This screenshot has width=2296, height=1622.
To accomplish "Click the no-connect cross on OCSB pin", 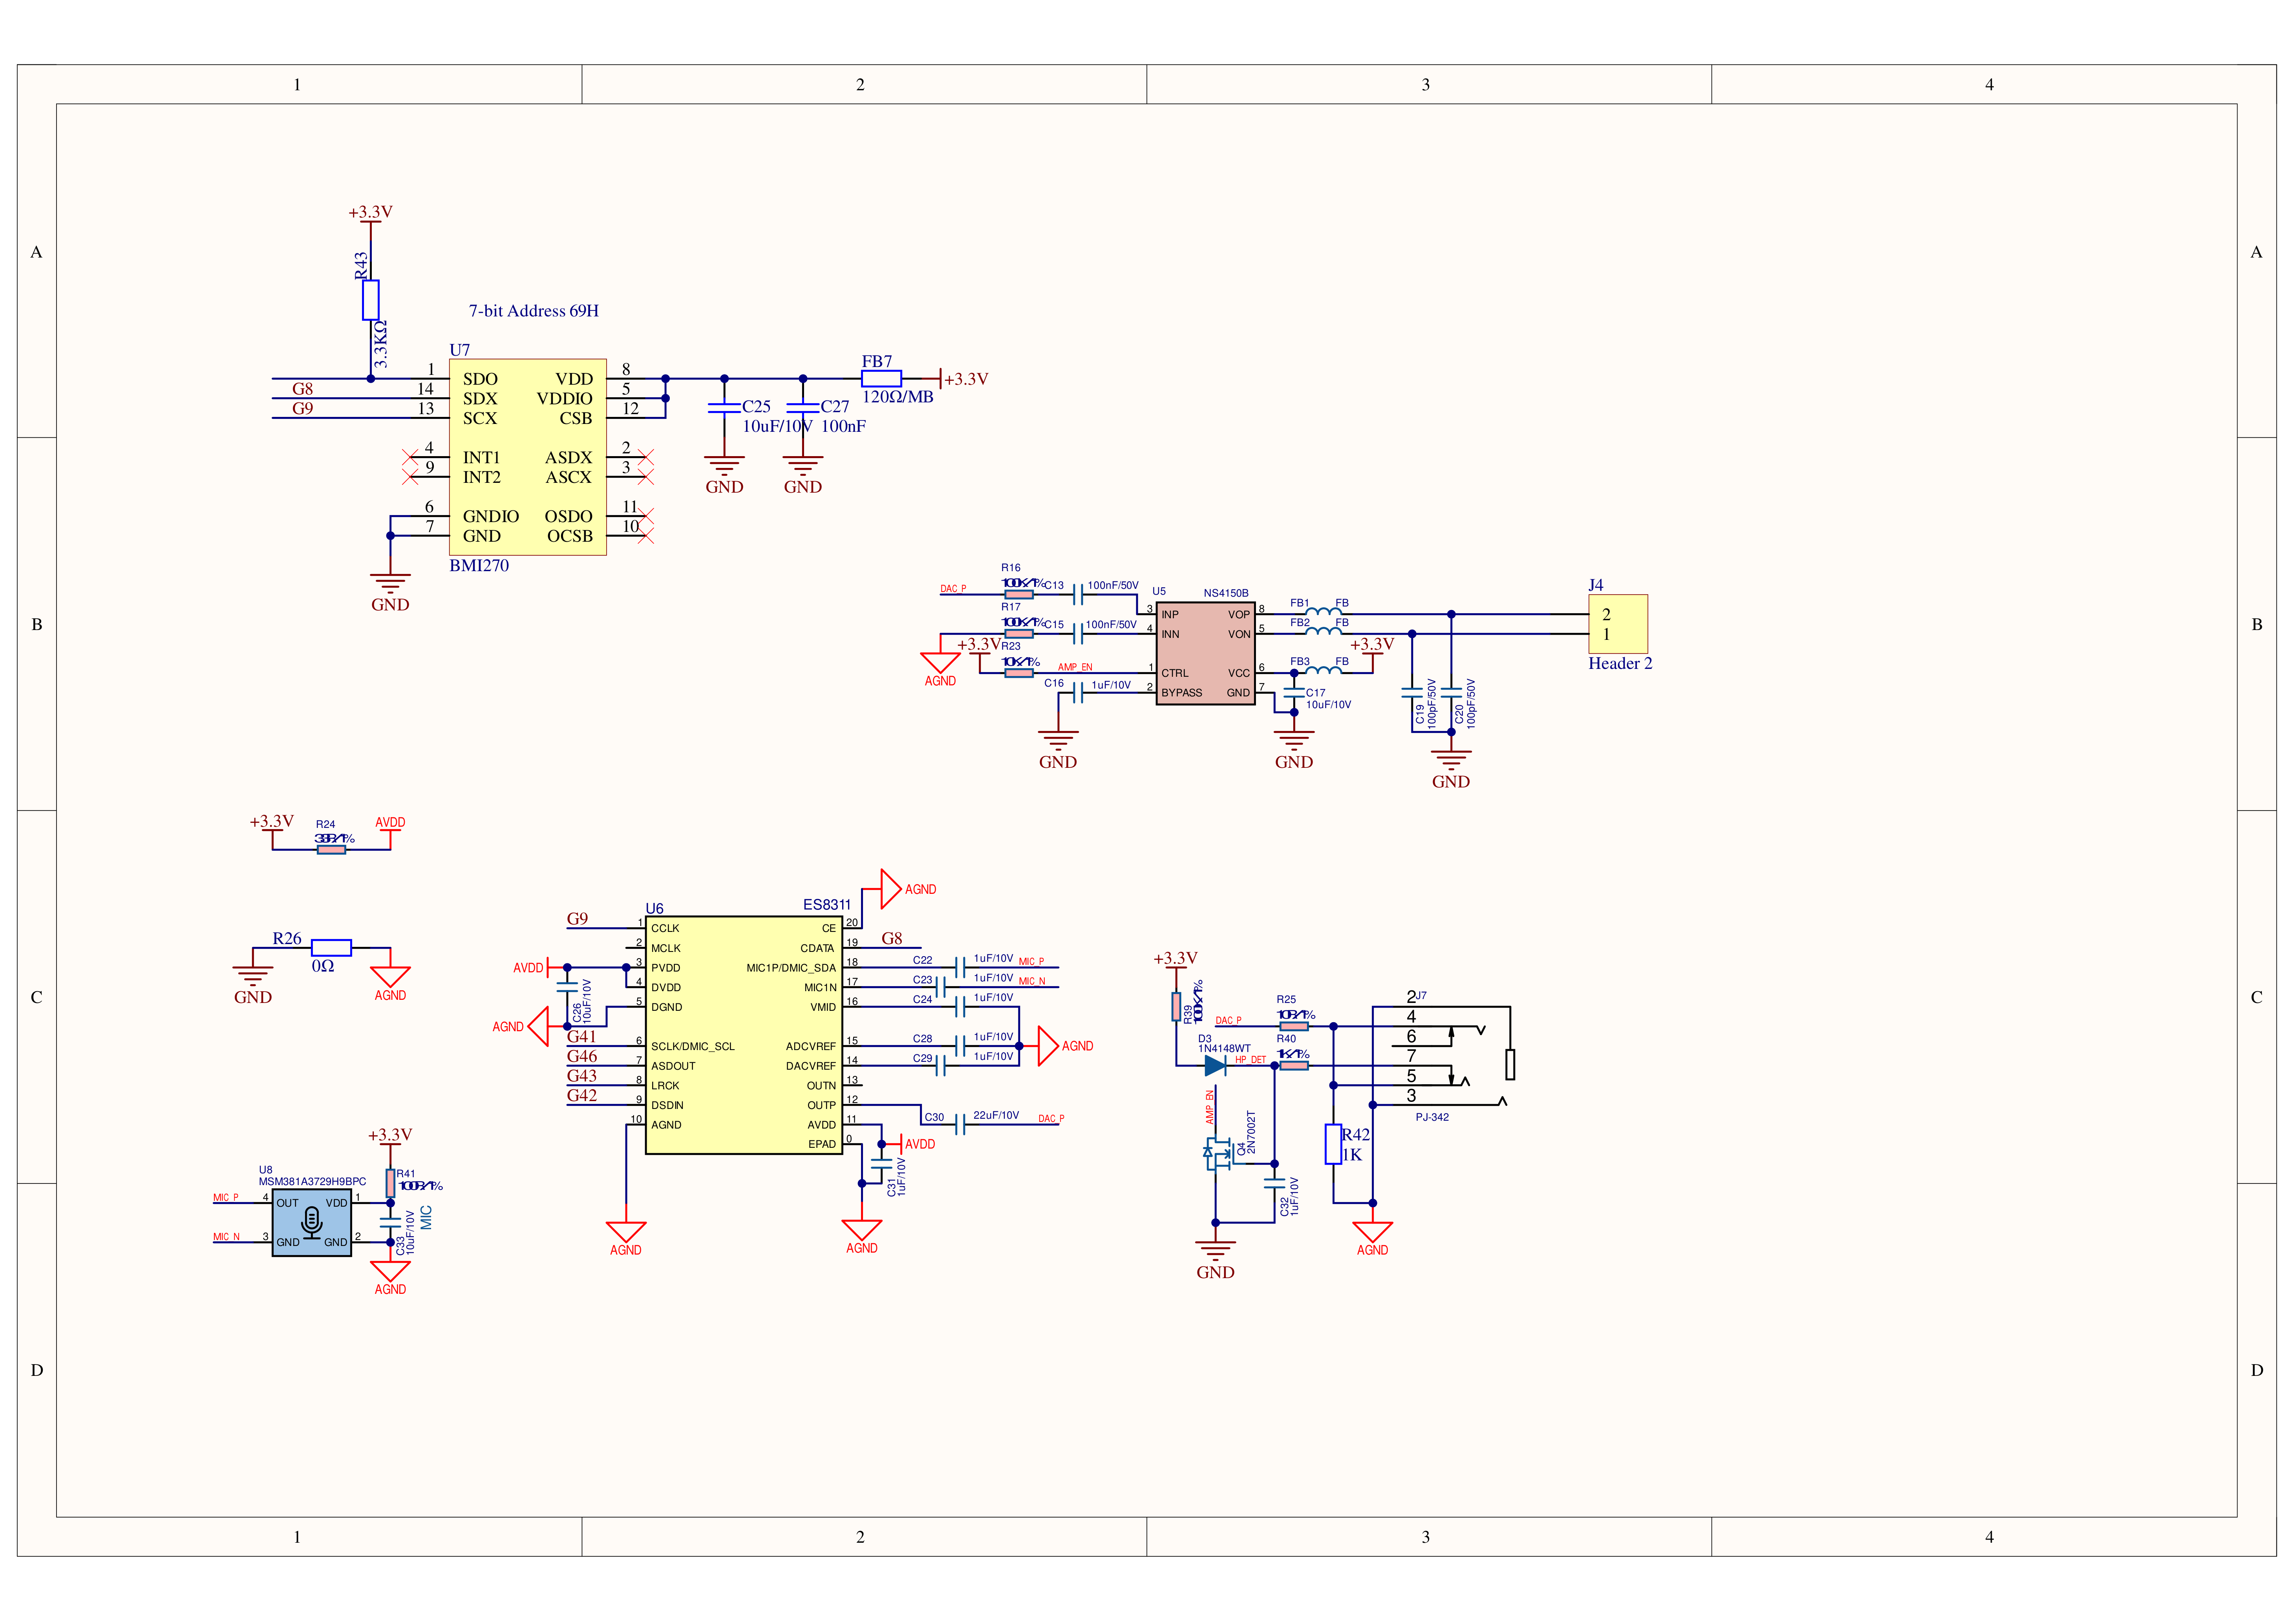I will point(645,536).
